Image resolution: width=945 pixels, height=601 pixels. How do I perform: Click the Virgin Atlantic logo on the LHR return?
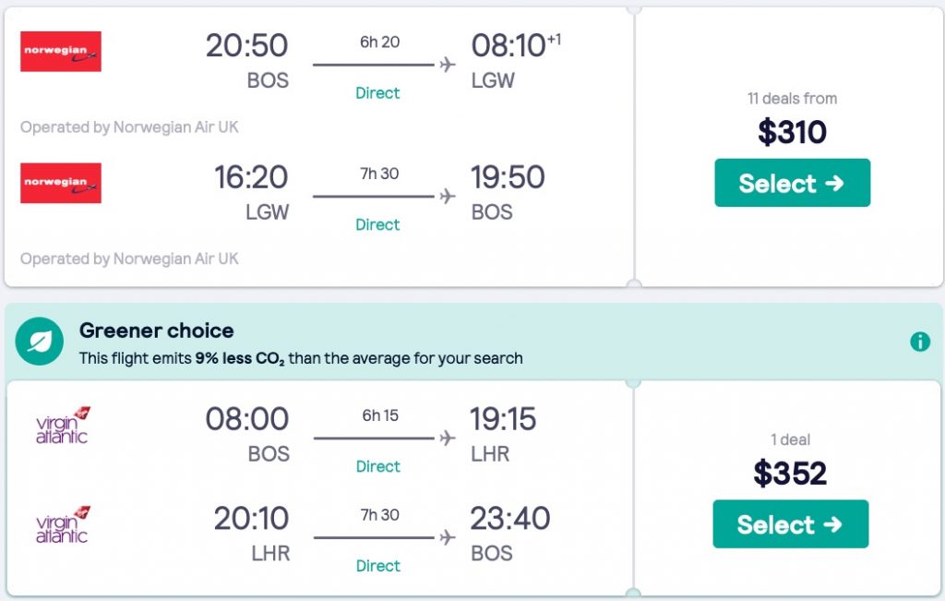click(63, 524)
